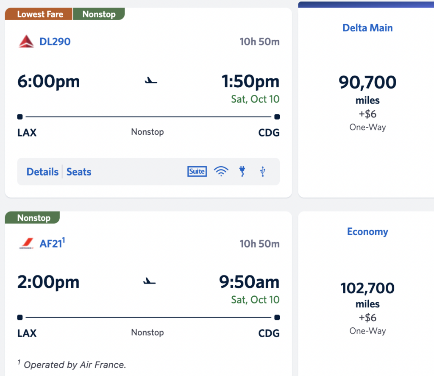Open the DL290 flight number link
434x376 pixels.
(55, 42)
